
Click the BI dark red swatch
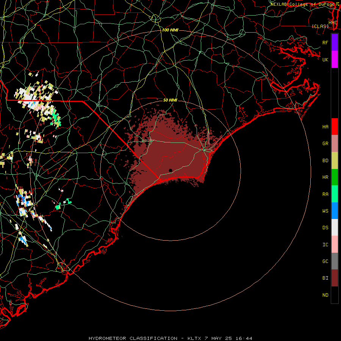point(335,278)
